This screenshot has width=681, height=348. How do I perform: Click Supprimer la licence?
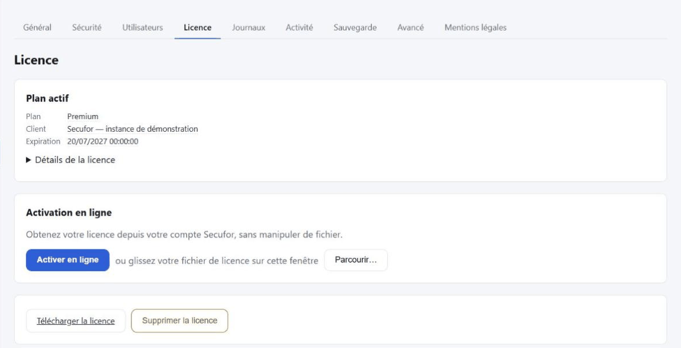tap(180, 321)
